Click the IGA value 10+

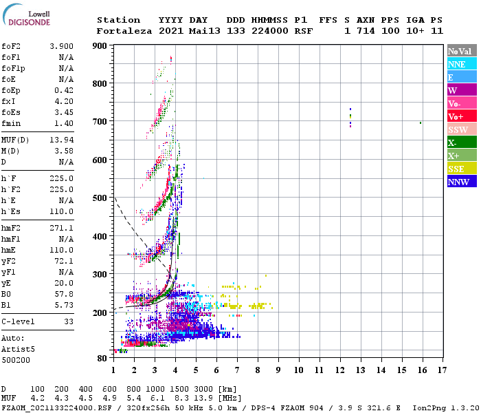415,31
